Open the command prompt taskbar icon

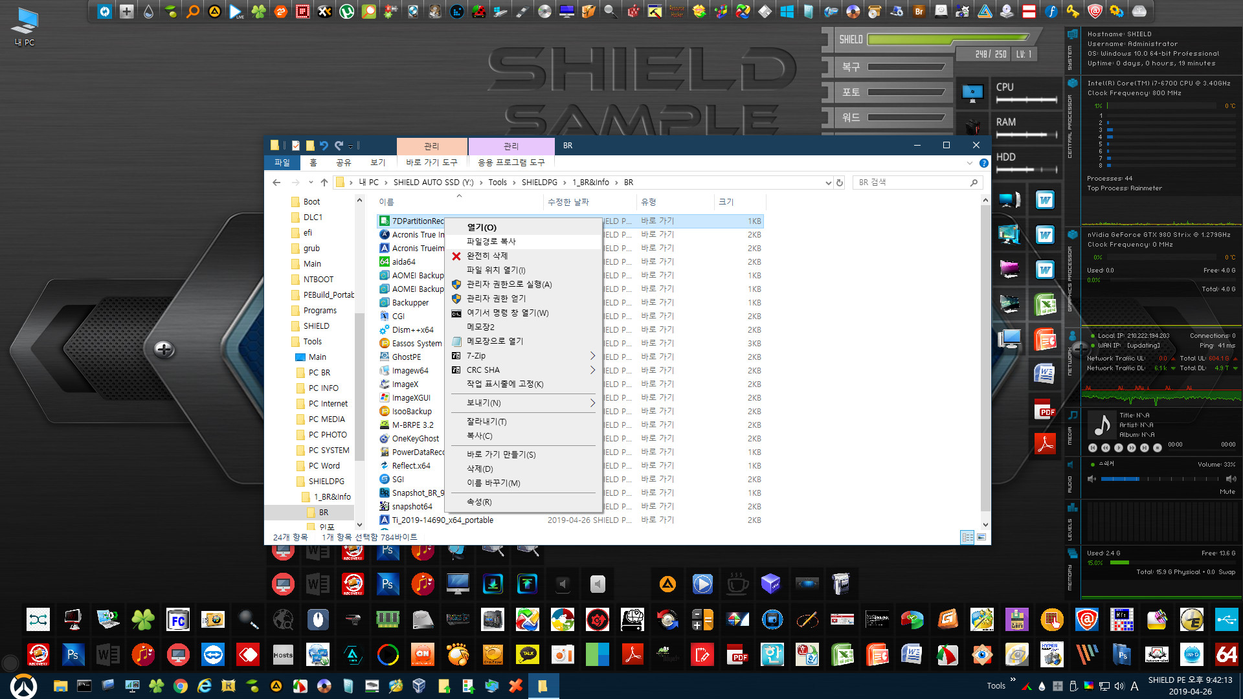click(x=84, y=686)
